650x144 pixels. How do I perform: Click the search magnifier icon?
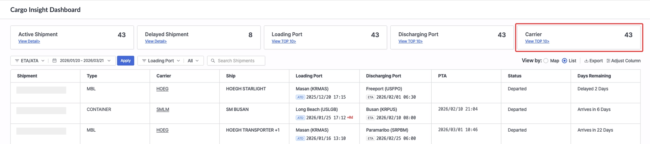213,61
